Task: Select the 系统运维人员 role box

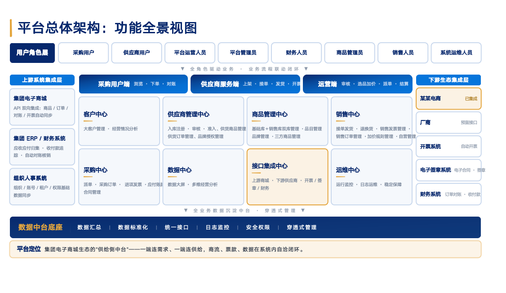Action: (x=456, y=53)
